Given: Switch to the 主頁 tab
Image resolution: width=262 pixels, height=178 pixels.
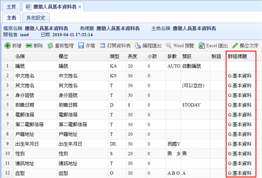Looking at the screenshot, I should [11, 7].
